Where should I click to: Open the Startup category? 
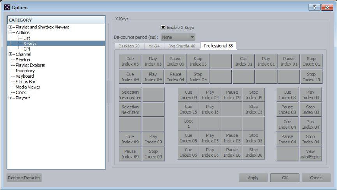(23, 60)
